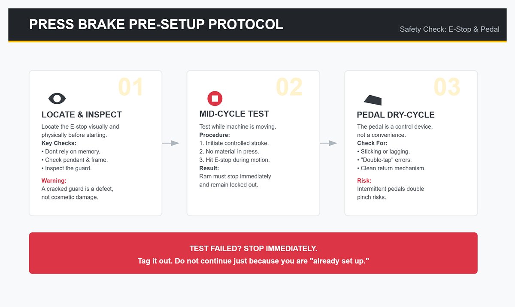Screen dimensions: 515x307
Task: Select the LOCATE & INSPECT heading
Action: (x=82, y=114)
